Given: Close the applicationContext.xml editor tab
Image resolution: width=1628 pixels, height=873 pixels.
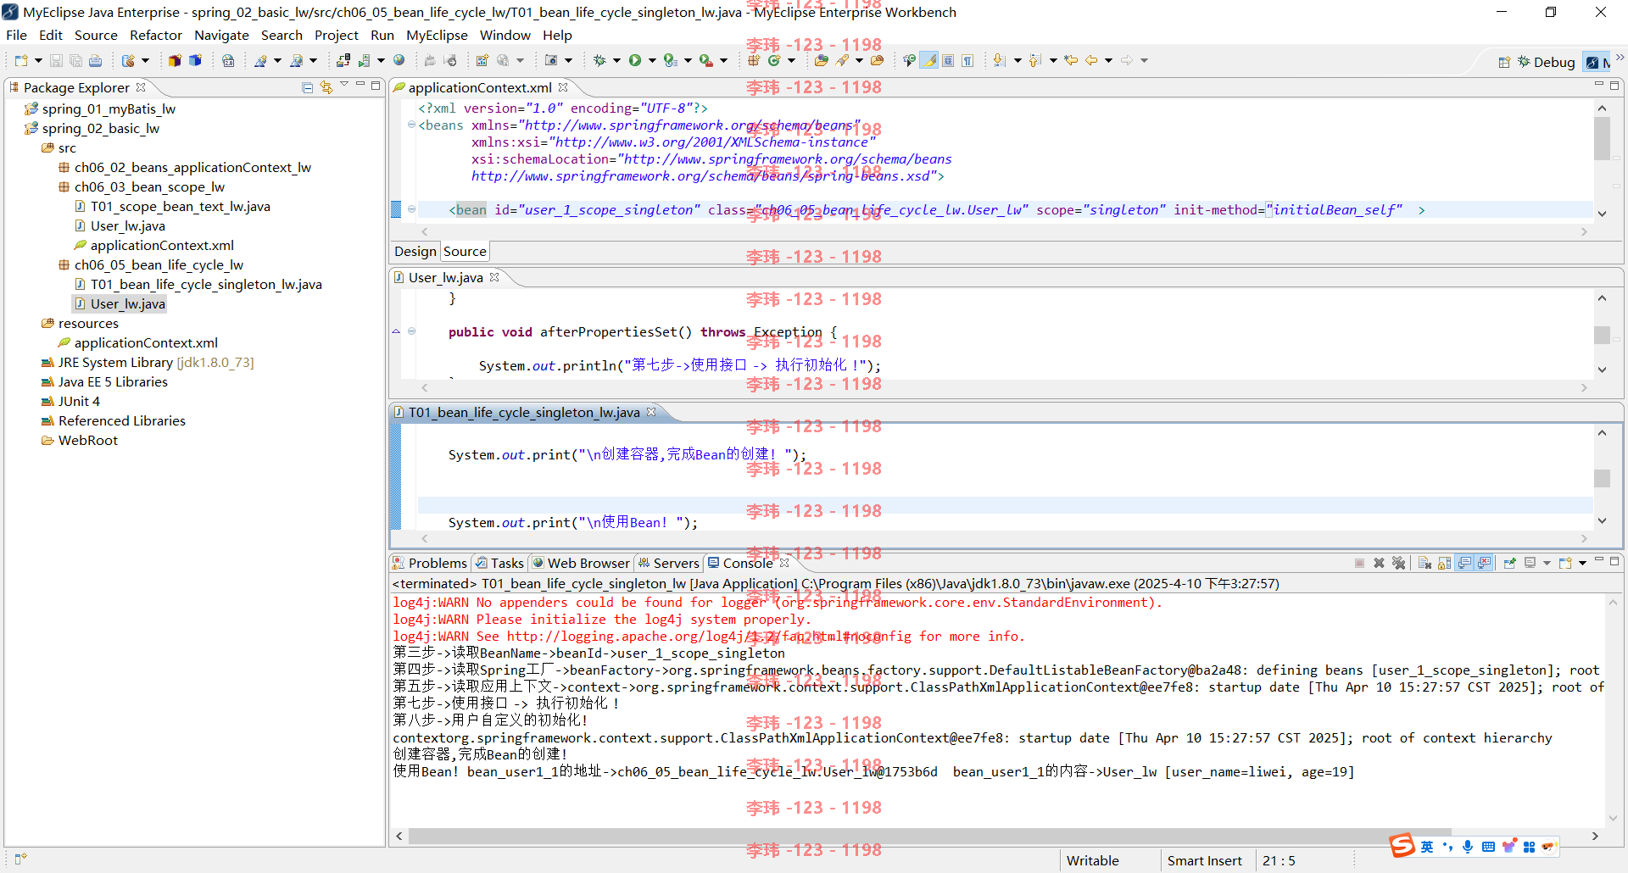Looking at the screenshot, I should click(563, 87).
